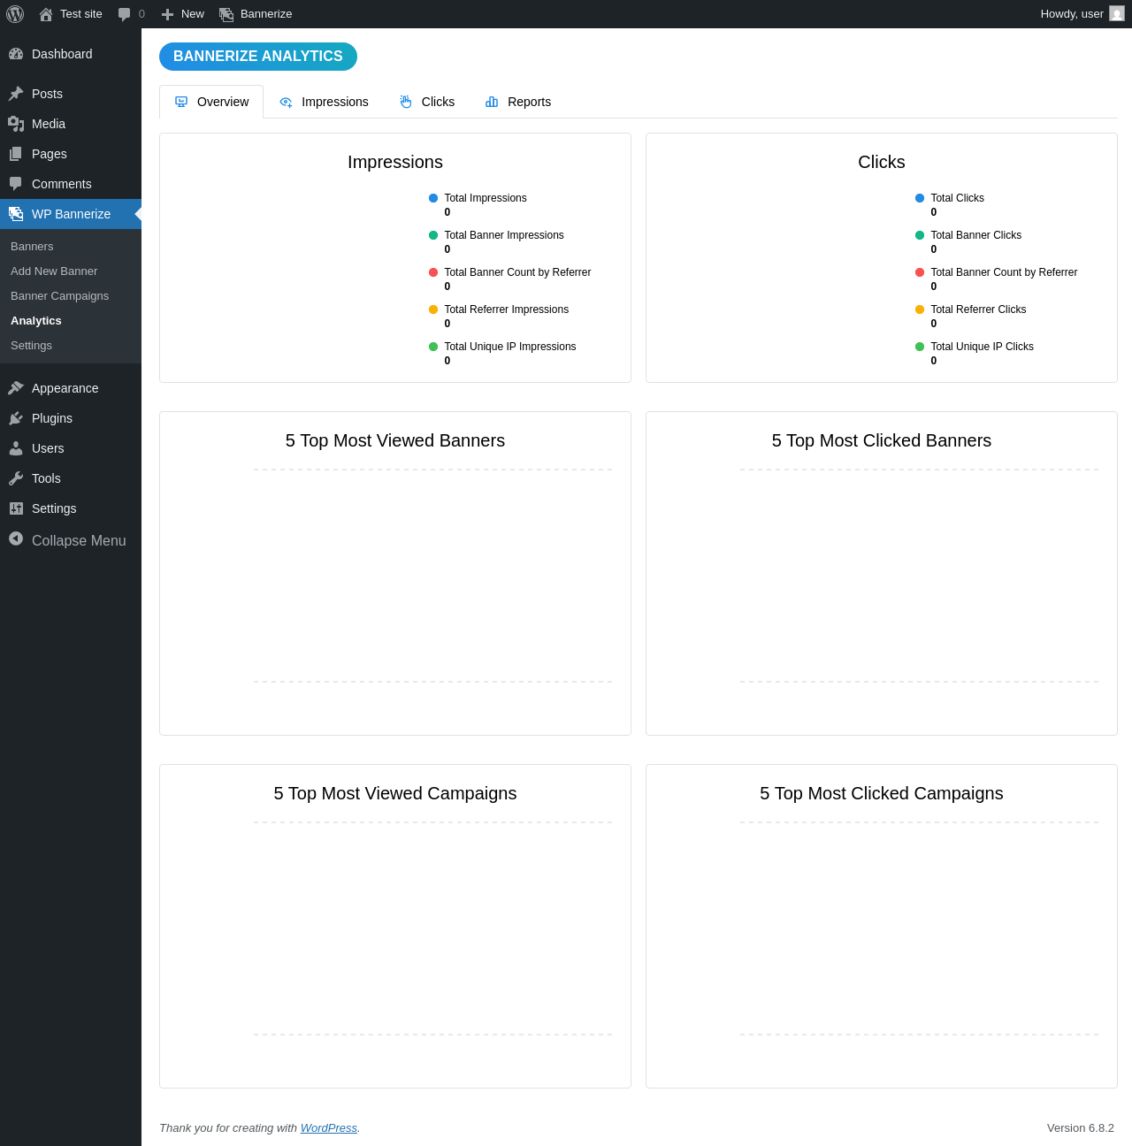Screen dimensions: 1132x1146
Task: Toggle the Total Referrer Clicks legend entry
Action: pyautogui.click(x=978, y=309)
